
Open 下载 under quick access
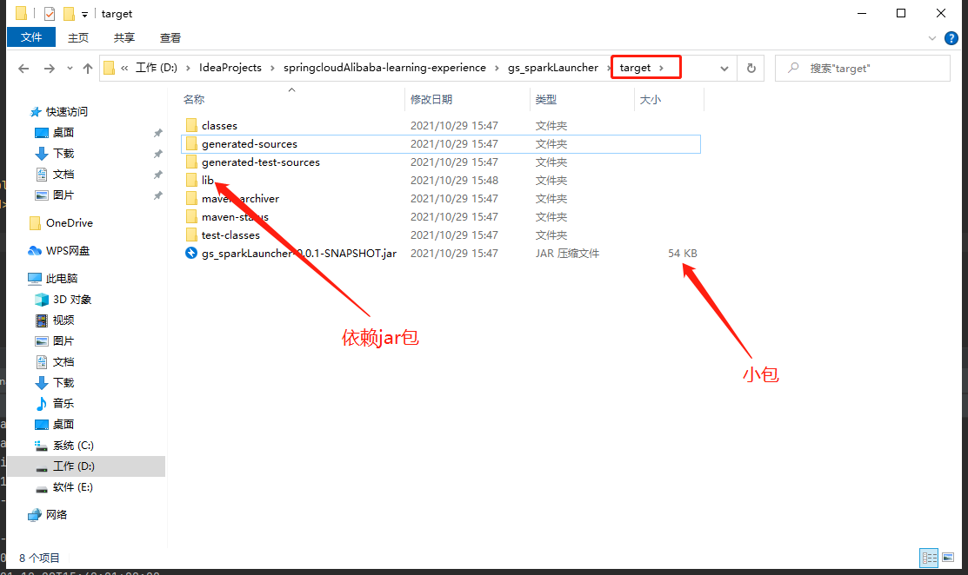click(63, 154)
